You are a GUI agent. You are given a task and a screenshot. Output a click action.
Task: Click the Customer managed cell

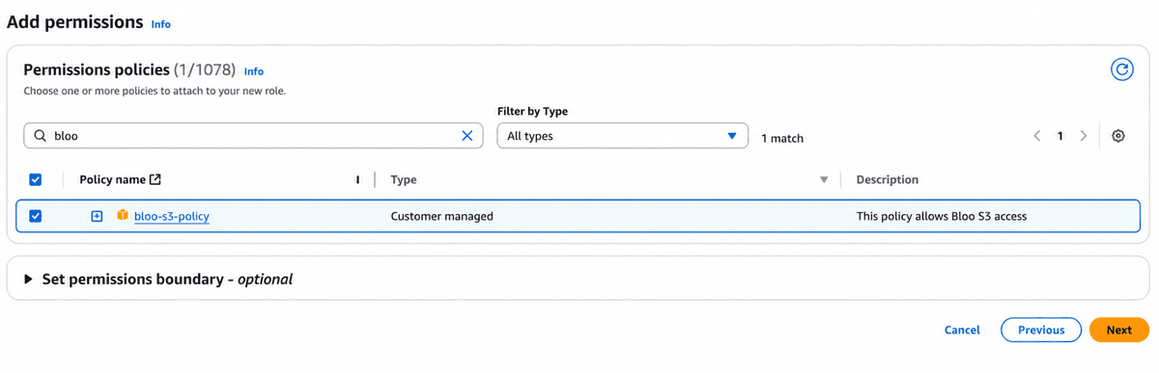click(x=442, y=216)
